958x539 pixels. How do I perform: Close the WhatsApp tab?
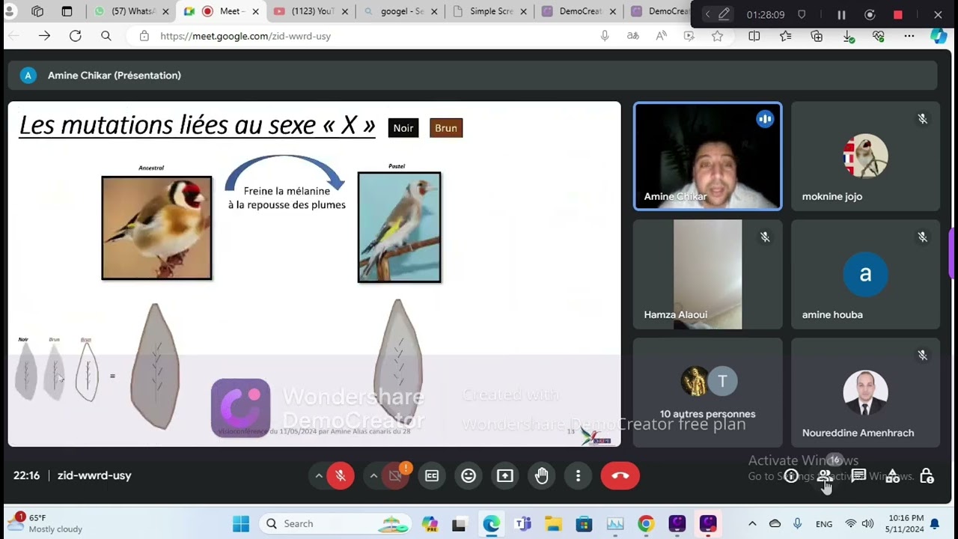(x=165, y=12)
